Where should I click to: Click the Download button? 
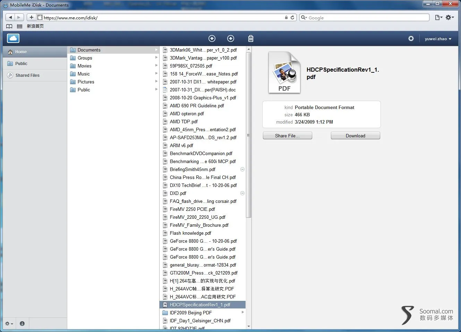pyautogui.click(x=355, y=136)
